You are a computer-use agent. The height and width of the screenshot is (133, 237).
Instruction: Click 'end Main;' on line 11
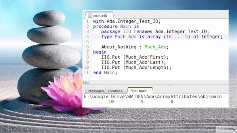pyautogui.click(x=105, y=72)
